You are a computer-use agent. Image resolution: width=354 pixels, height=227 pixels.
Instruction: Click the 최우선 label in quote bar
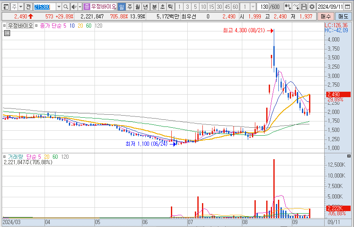pyautogui.click(x=189, y=16)
